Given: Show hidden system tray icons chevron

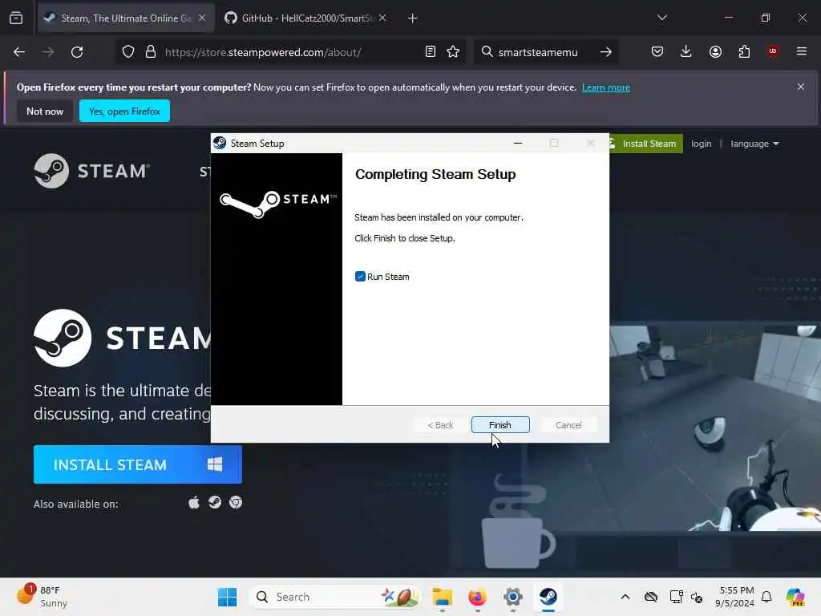Looking at the screenshot, I should point(625,597).
